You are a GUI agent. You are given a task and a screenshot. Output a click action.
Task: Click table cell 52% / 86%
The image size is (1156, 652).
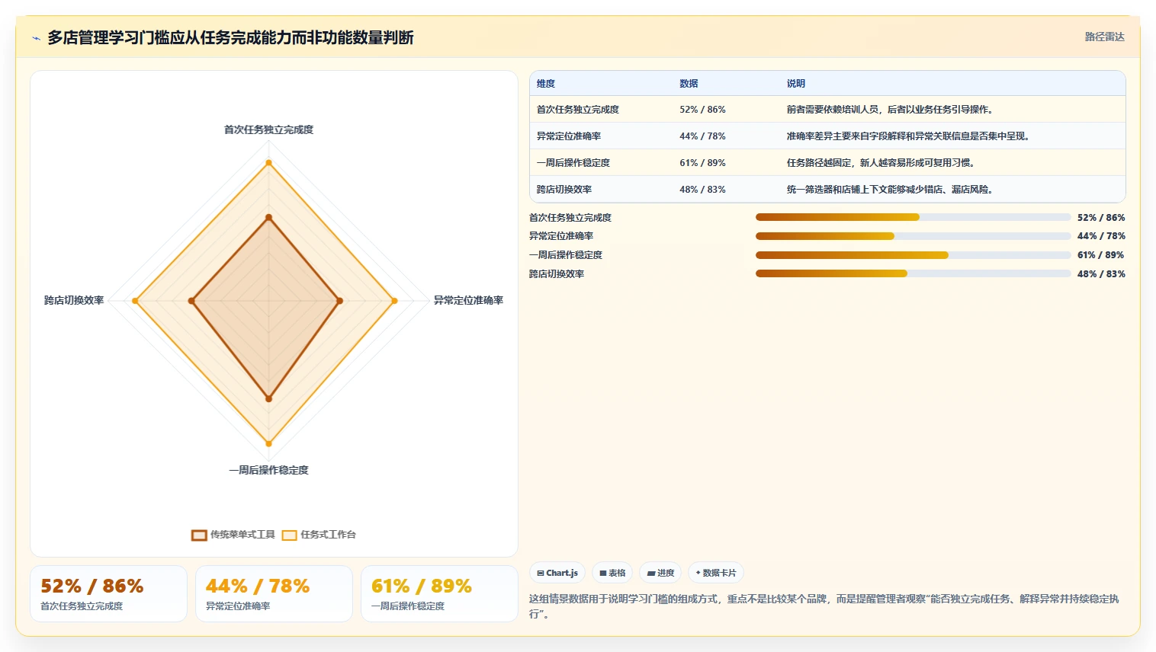[x=702, y=110]
